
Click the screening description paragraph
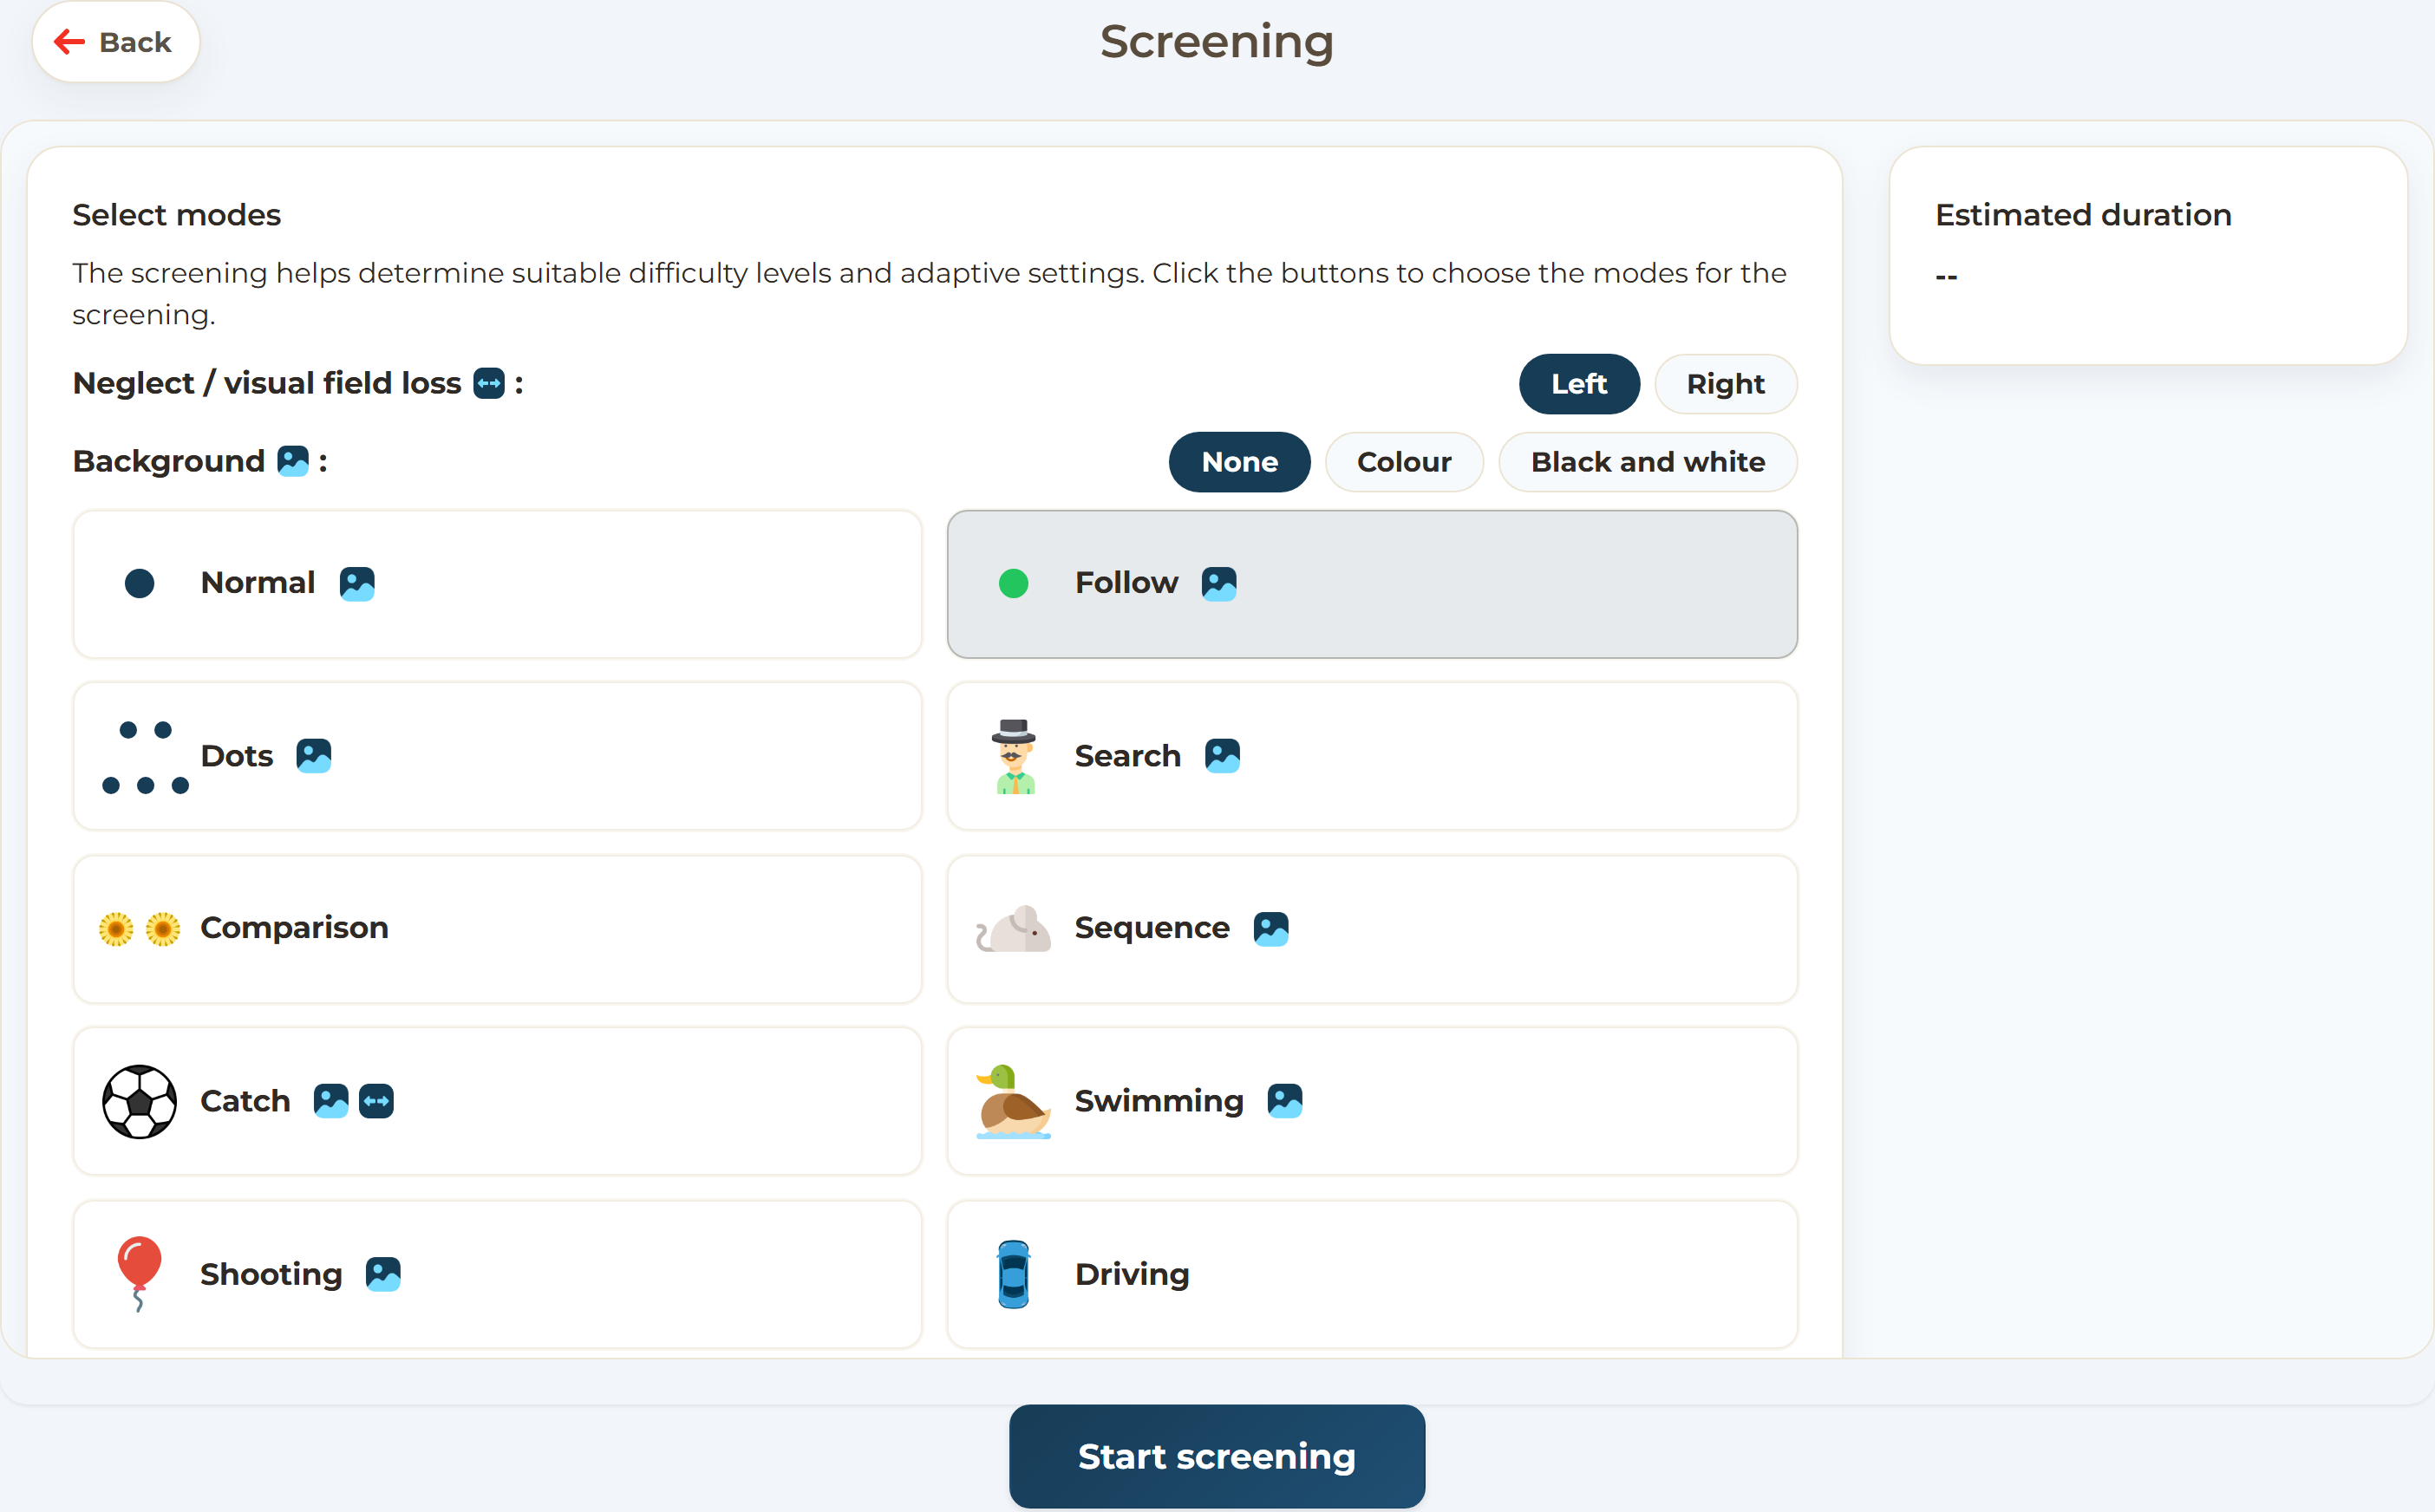click(x=929, y=293)
